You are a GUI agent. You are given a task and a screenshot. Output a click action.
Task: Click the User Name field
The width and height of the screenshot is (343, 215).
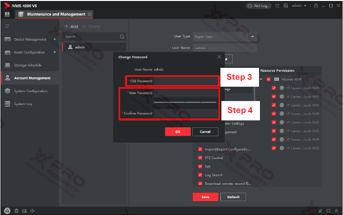[225, 48]
